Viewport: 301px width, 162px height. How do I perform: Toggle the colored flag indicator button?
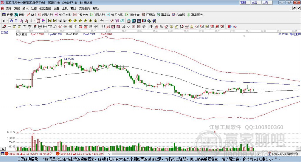[44, 21]
